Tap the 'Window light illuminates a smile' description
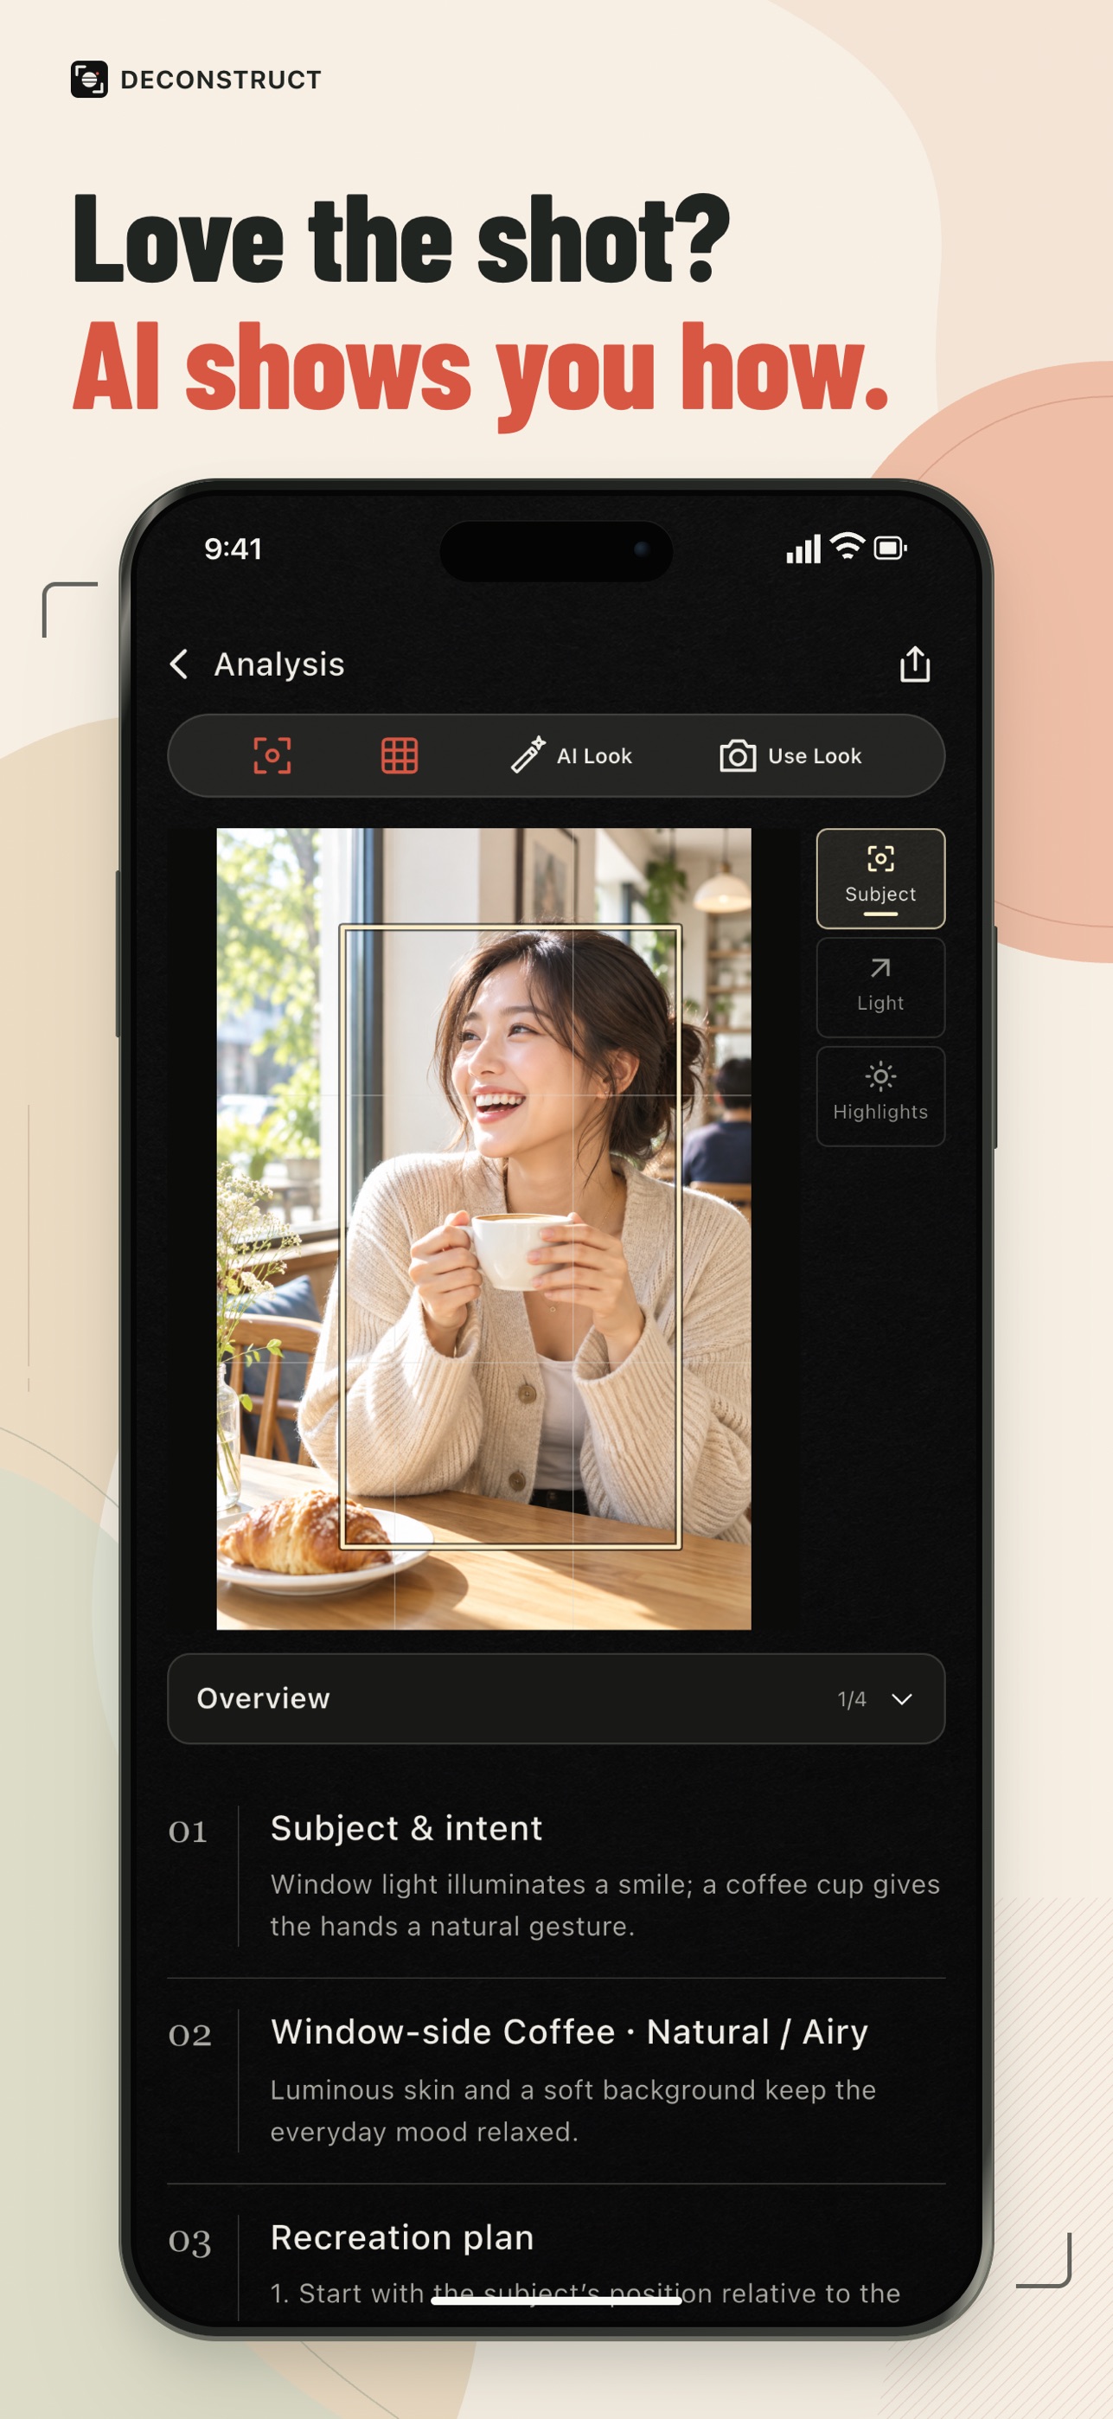The height and width of the screenshot is (2419, 1113). pyautogui.click(x=605, y=1905)
